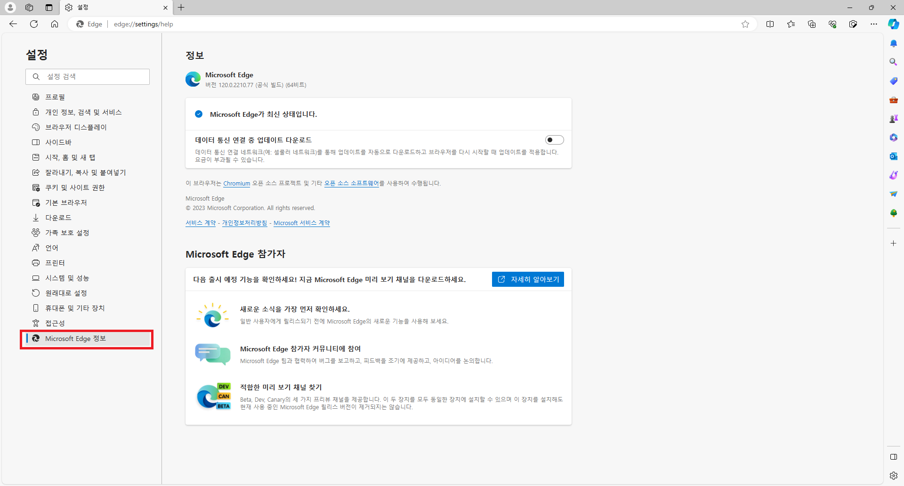
Task: Open the Microsoft 서비스 계약 link
Action: click(302, 223)
